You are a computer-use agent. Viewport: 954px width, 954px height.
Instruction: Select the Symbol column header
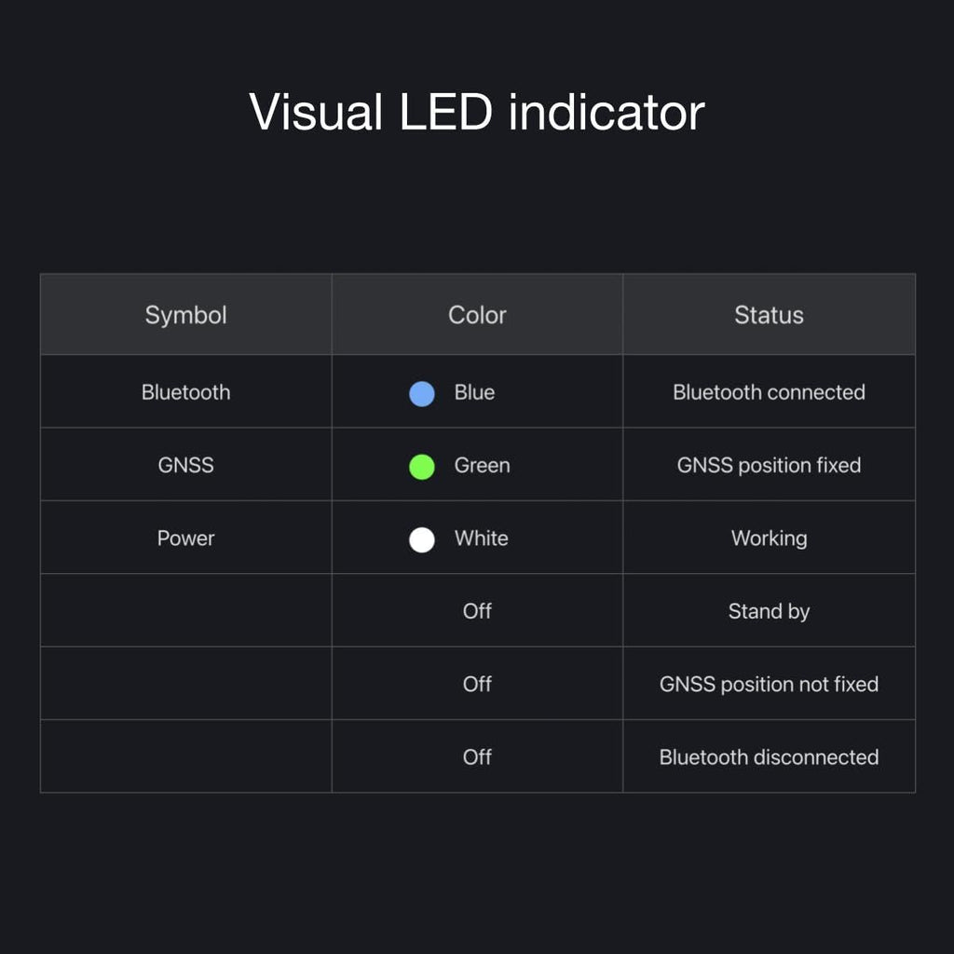click(x=185, y=315)
